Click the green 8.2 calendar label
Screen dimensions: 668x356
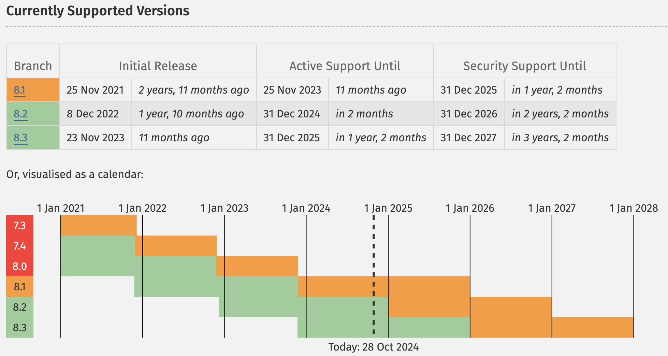tap(20, 307)
